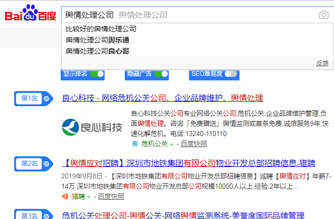
Task: Click the 猎聘 orange favicon
Action: click(x=65, y=196)
